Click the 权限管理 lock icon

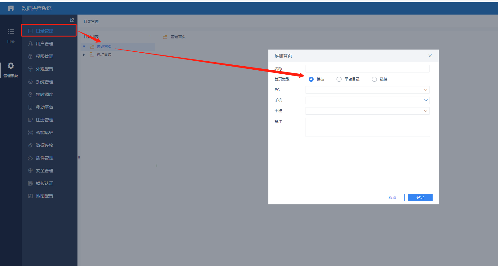(x=30, y=56)
